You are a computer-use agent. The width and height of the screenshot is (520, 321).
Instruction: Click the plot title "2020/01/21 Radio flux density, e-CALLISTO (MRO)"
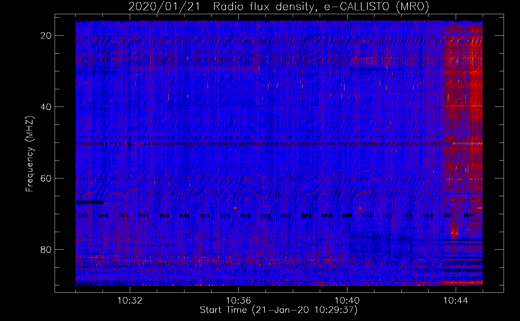pyautogui.click(x=279, y=7)
